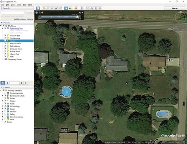
Task: Select the Add Polygon tool
Action: (x=48, y=8)
